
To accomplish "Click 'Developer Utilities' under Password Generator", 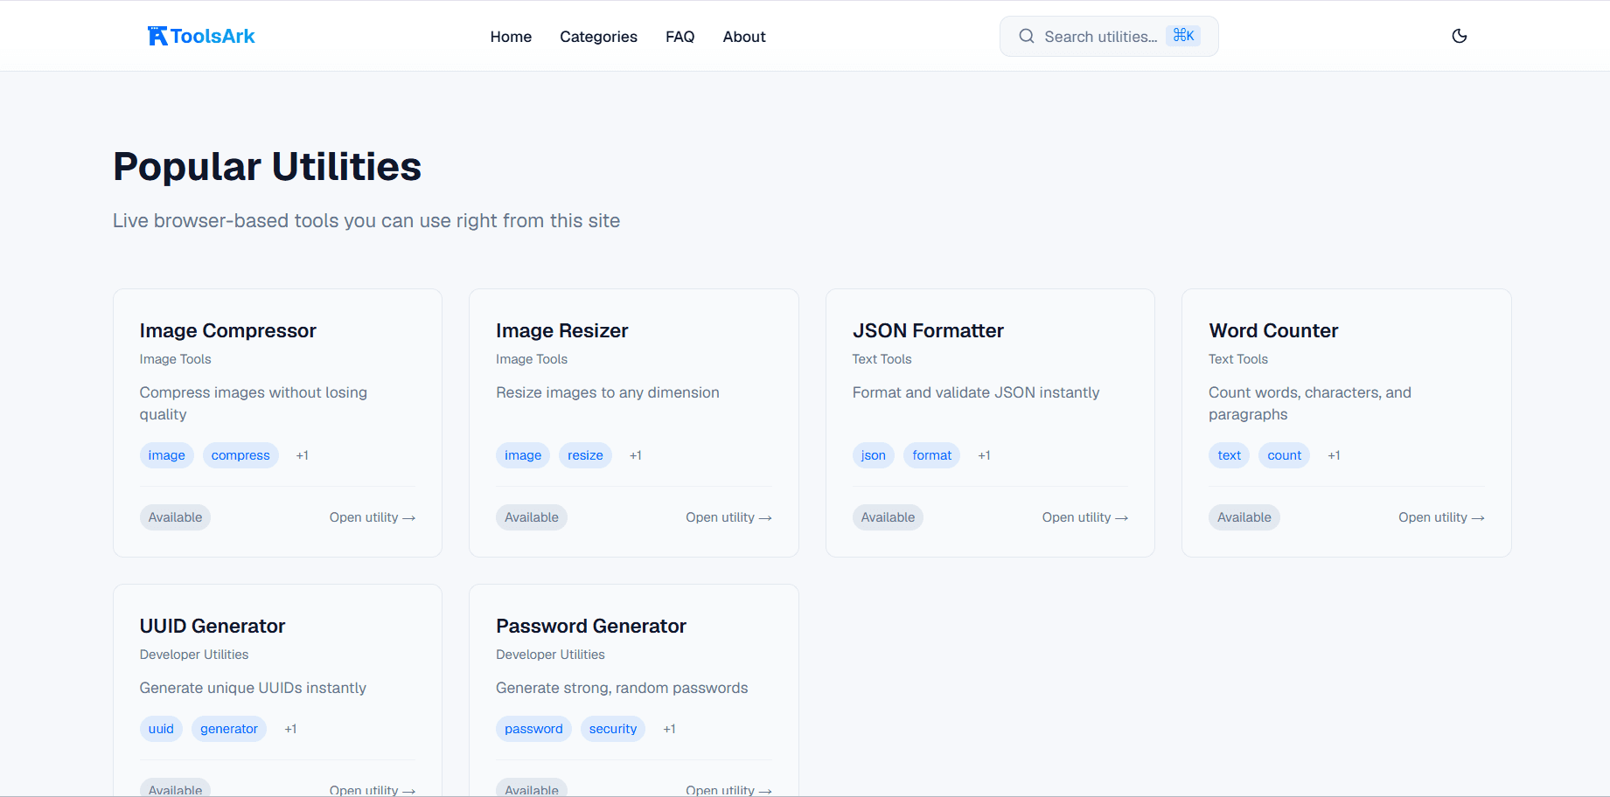I will pos(550,655).
